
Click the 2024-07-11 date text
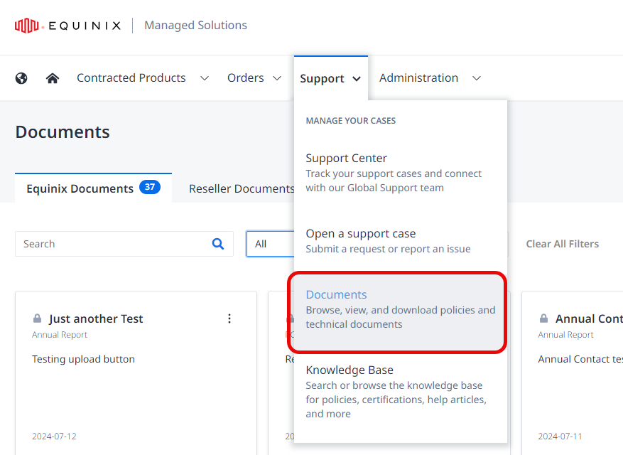click(560, 437)
